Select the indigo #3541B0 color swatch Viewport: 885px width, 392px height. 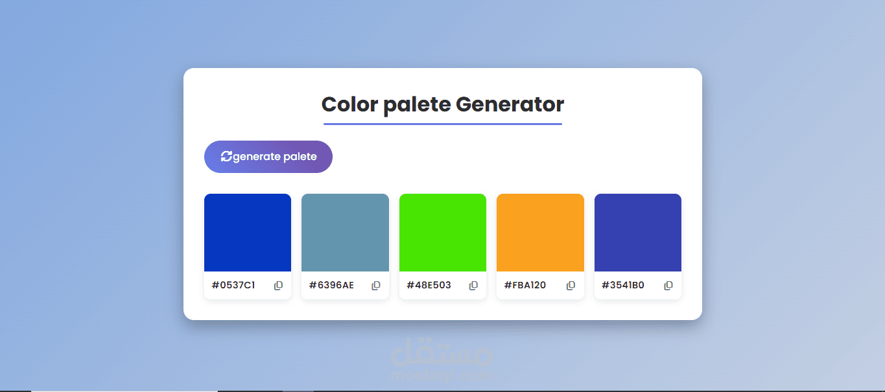[x=637, y=232]
